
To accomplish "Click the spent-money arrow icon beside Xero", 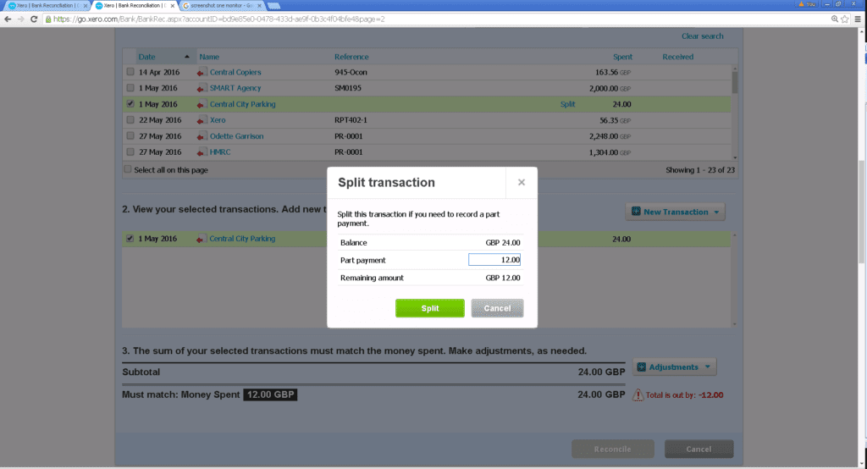I will click(x=202, y=120).
